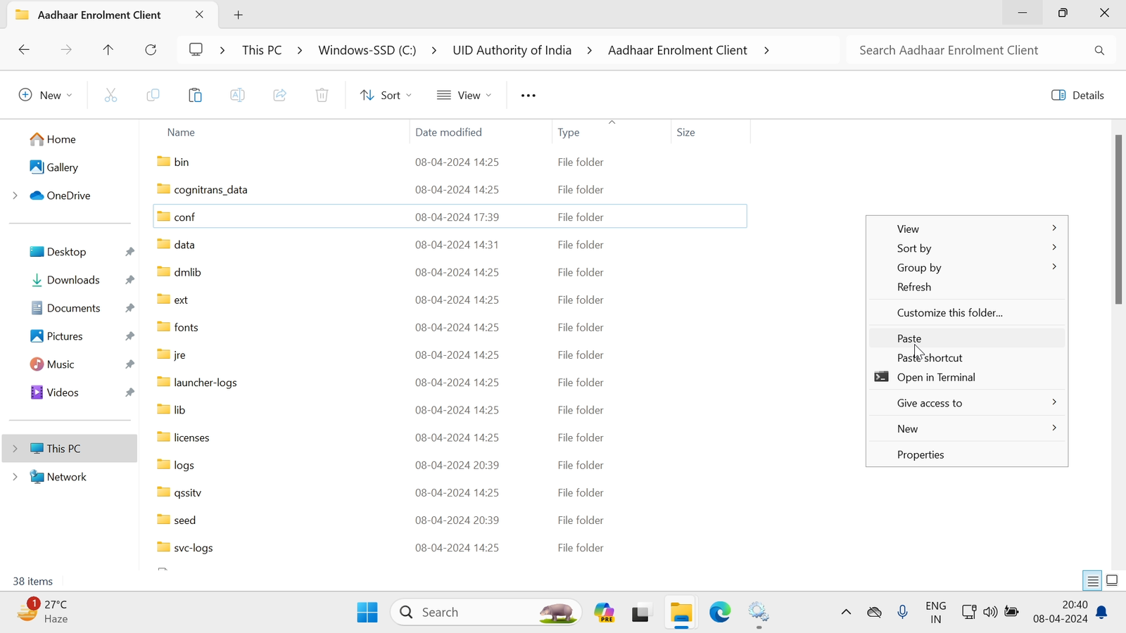Sort by Name column header
Image resolution: width=1126 pixels, height=633 pixels.
tap(281, 132)
